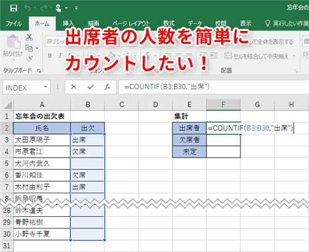Screen dimensions: 309x252
Task: Click the 欠席 cell in 香川知佳 row
Action: click(88, 175)
